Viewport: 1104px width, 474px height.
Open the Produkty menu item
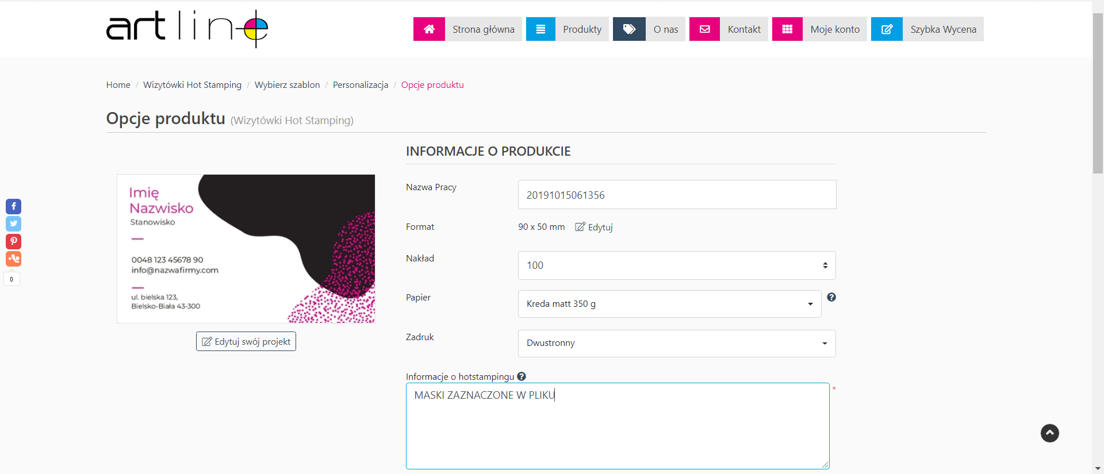pyautogui.click(x=582, y=29)
